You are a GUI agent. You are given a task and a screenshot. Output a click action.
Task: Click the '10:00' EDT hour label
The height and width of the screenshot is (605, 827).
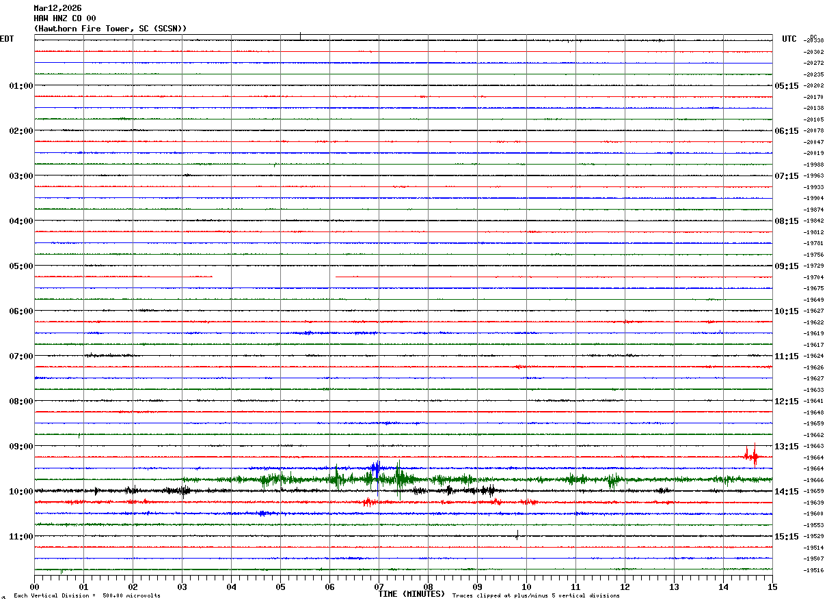21,492
